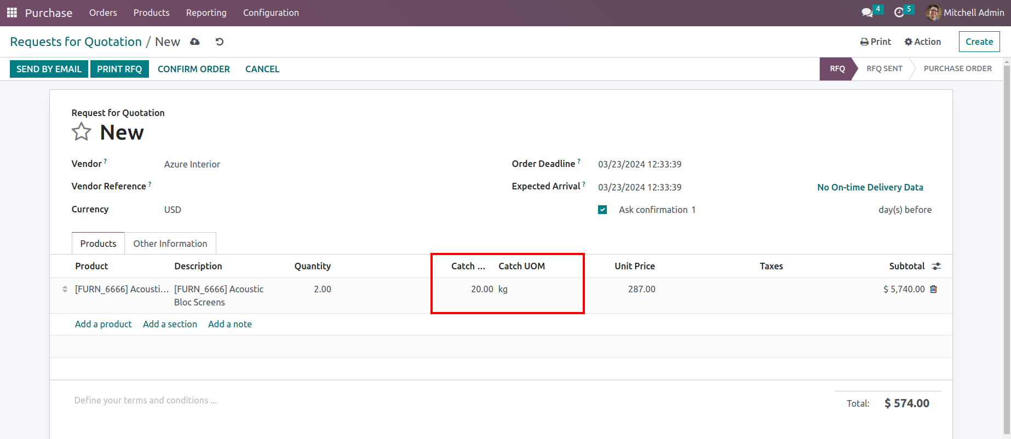The height and width of the screenshot is (439, 1011).
Task: Open the Products menu in navbar
Action: point(151,13)
